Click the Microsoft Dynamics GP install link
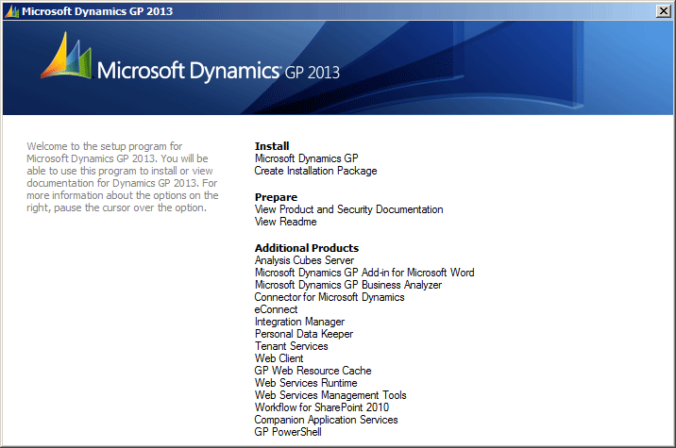The image size is (676, 448). click(x=306, y=158)
